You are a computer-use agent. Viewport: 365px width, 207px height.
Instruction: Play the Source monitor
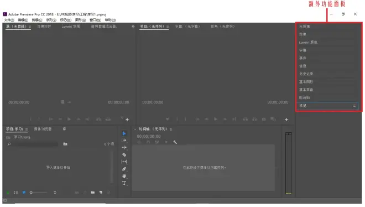(x=69, y=119)
